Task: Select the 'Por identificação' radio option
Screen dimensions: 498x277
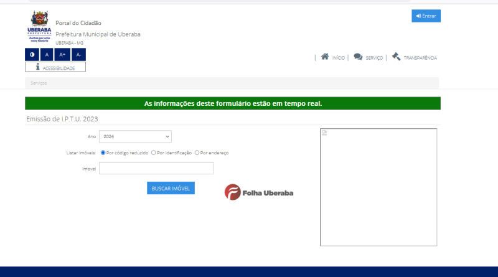Action: (x=154, y=153)
